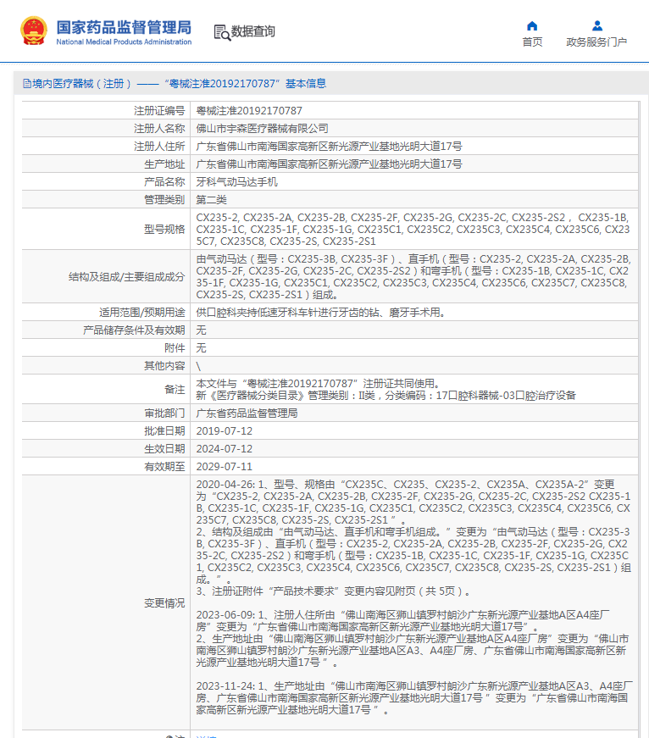Screen dimensions: 649x738
Task: Go to 首页 text link
Action: pyautogui.click(x=532, y=42)
